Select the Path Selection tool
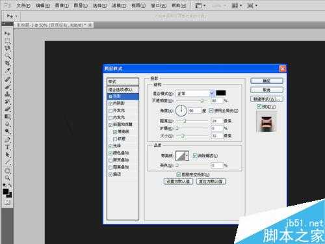Image resolution: width=325 pixels, height=244 pixels. [x=7, y=155]
